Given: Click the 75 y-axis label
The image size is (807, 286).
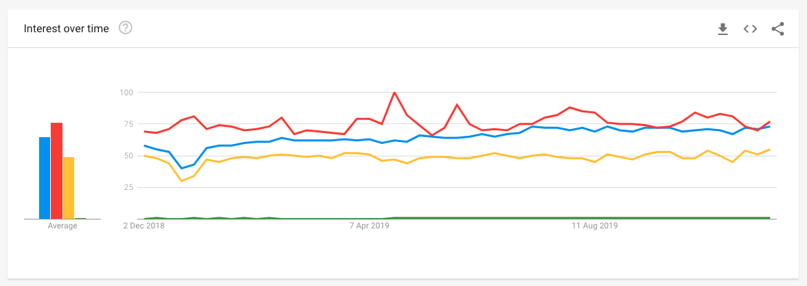Looking at the screenshot, I should pyautogui.click(x=127, y=124).
